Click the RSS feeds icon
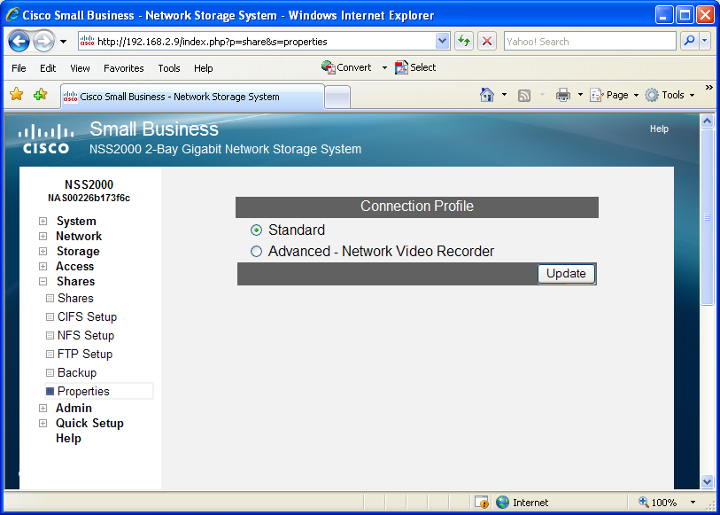 pyautogui.click(x=524, y=96)
